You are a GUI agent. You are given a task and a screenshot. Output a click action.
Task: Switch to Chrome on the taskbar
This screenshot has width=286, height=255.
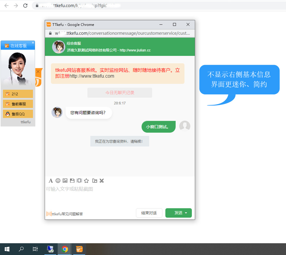click(64, 249)
